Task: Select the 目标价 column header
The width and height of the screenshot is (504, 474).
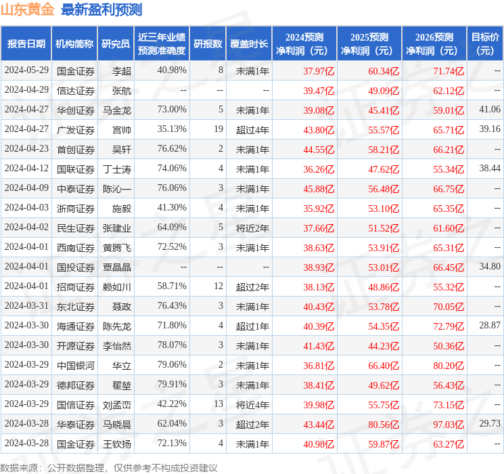Action: point(484,44)
